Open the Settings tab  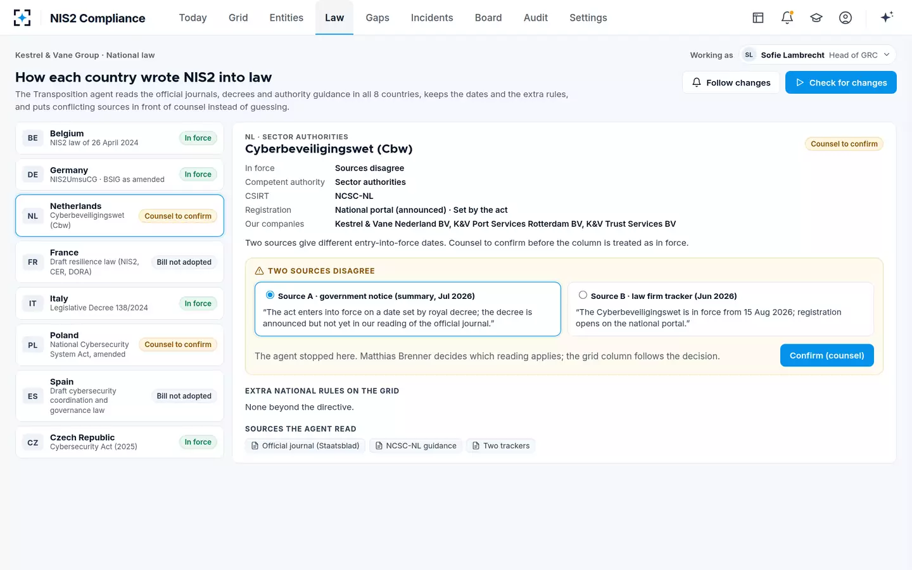tap(588, 18)
